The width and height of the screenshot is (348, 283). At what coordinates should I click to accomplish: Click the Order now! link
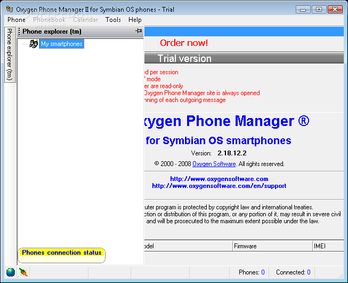click(184, 43)
